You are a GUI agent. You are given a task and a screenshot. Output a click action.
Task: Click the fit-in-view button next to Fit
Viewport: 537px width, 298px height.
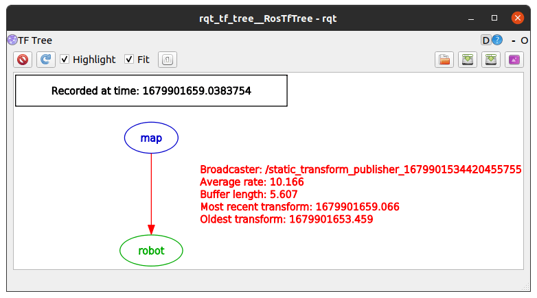167,60
